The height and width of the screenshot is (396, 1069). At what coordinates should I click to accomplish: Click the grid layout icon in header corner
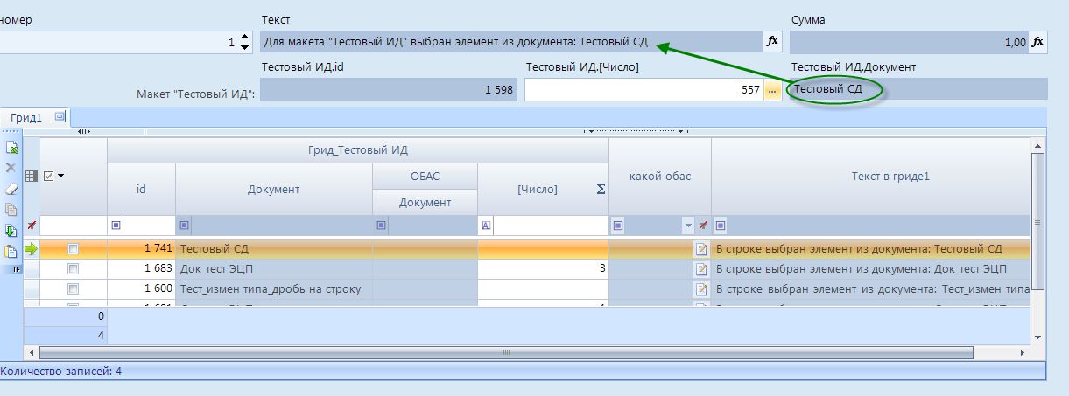pyautogui.click(x=32, y=176)
